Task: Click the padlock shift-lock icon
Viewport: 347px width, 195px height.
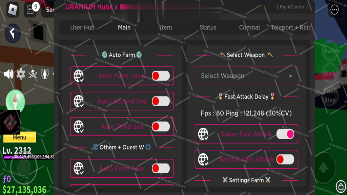Action: [341, 186]
